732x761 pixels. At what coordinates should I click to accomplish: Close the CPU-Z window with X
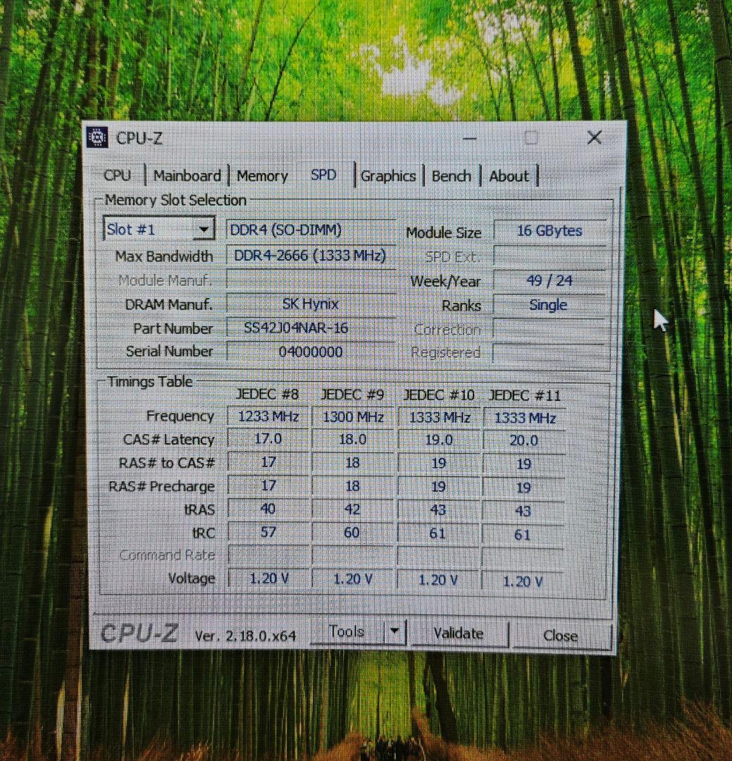click(595, 138)
